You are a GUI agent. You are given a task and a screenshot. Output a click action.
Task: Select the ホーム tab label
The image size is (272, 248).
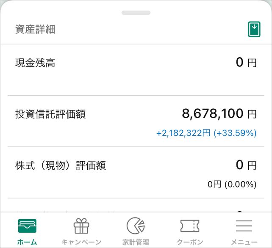click(27, 242)
